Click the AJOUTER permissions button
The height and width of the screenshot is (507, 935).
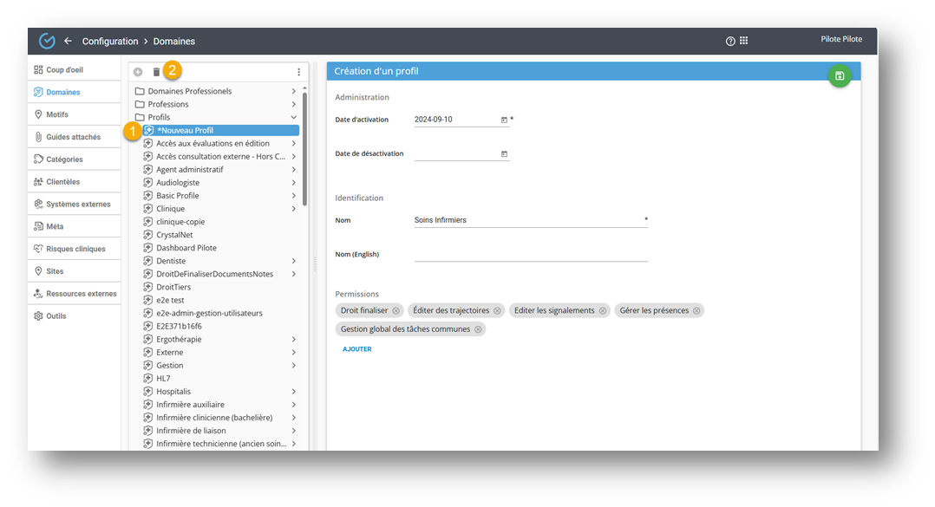[x=356, y=349]
